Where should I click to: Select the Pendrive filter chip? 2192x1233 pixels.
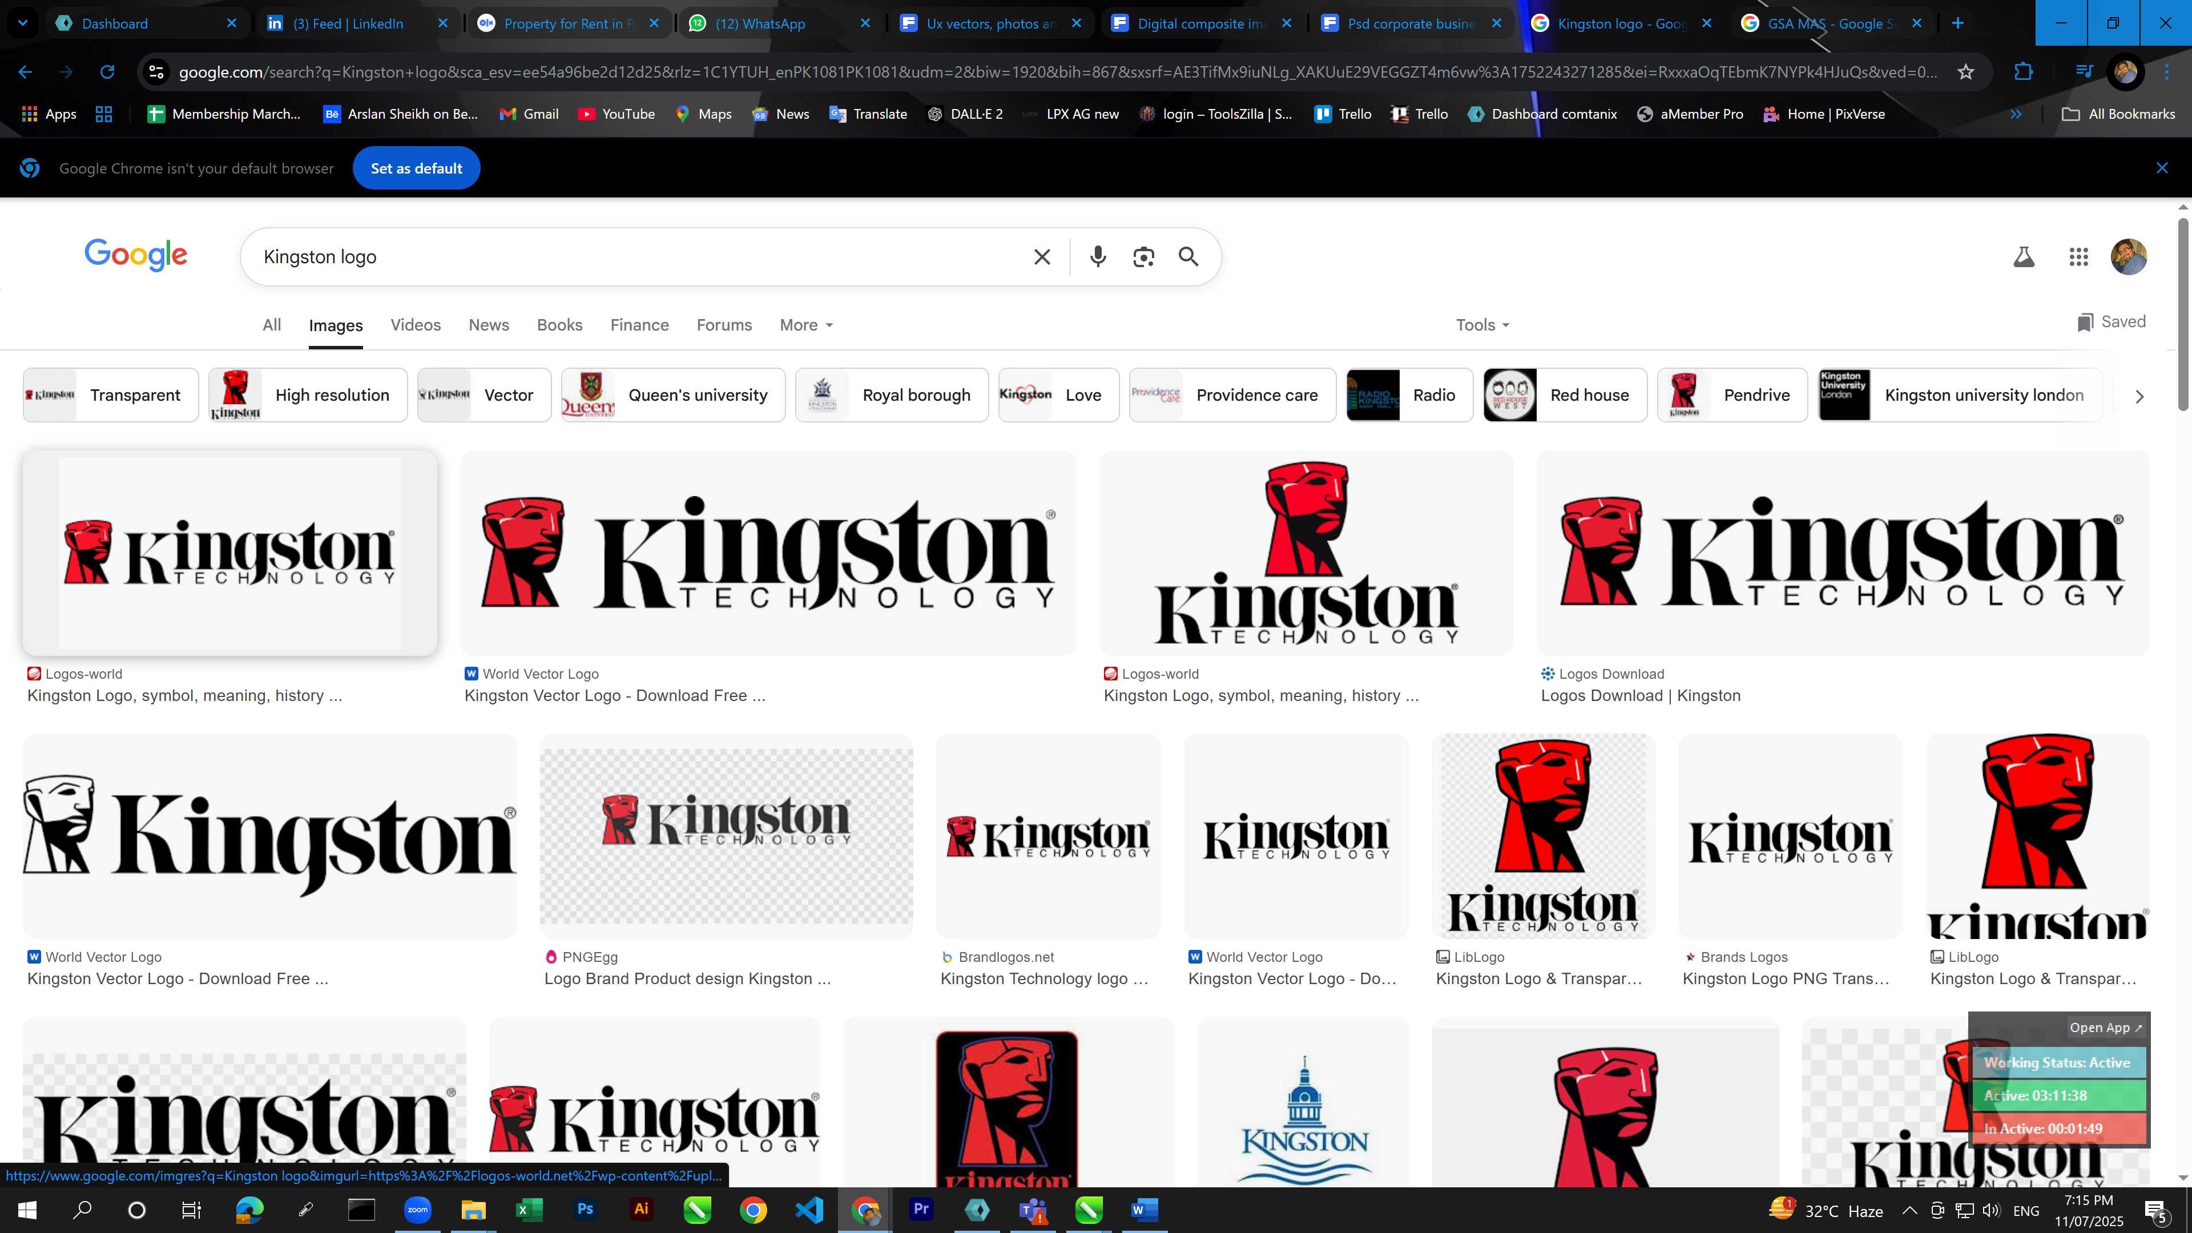pos(1732,395)
